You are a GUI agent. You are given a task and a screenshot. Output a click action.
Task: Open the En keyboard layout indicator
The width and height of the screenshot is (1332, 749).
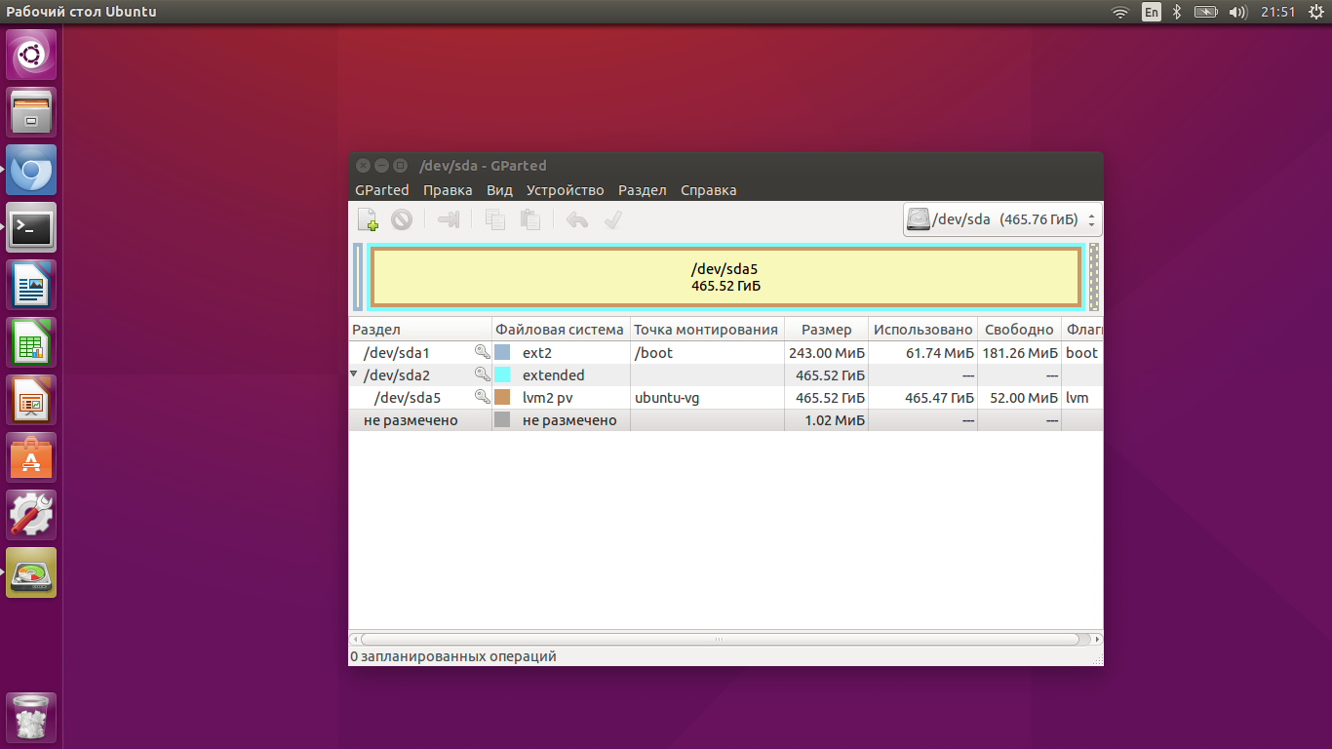[1152, 12]
